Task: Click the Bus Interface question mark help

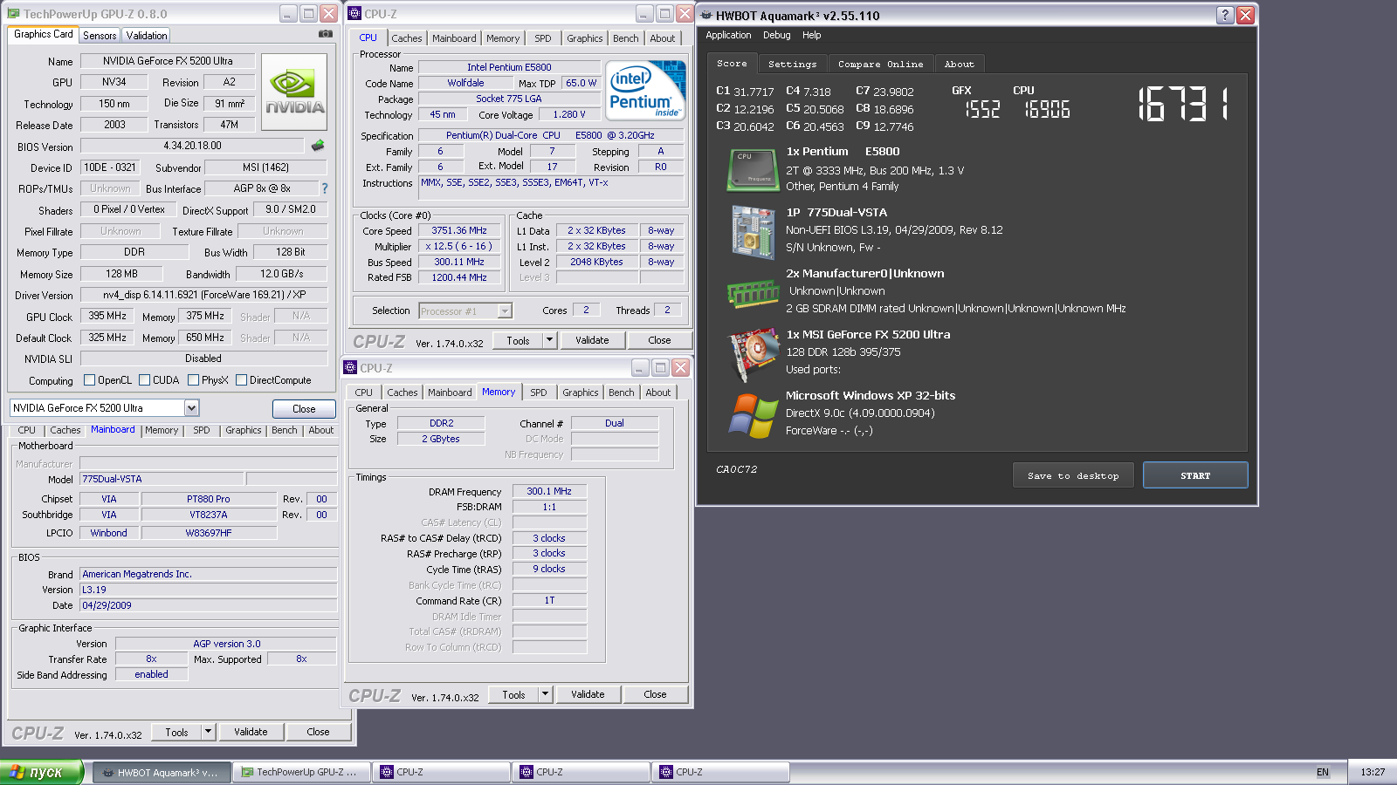Action: (x=325, y=188)
